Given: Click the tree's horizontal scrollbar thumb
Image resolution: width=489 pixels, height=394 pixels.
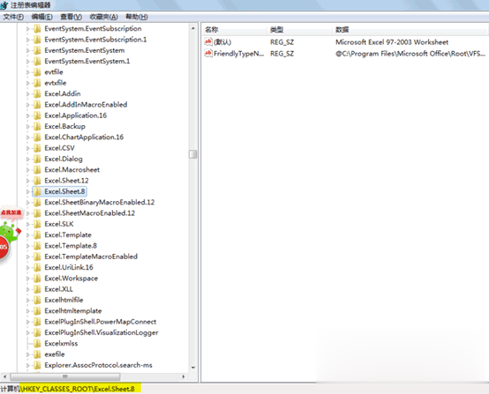Looking at the screenshot, I should [65, 376].
